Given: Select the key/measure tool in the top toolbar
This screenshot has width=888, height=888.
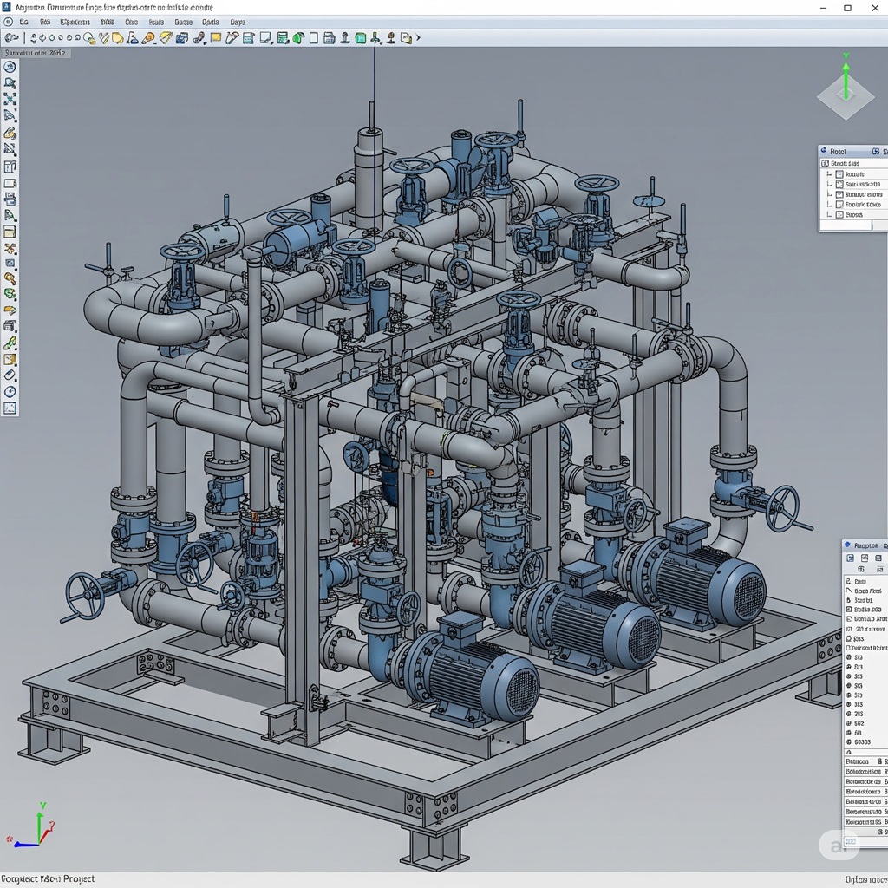Looking at the screenshot, I should 232,37.
